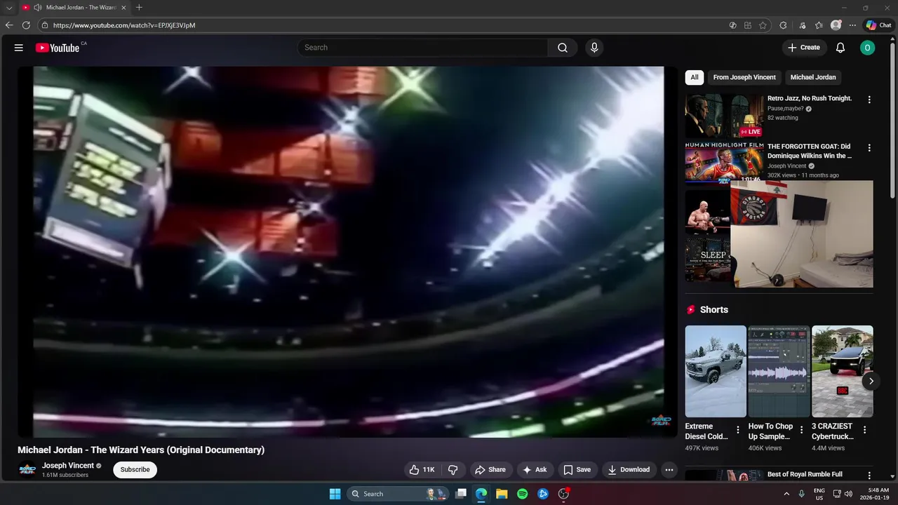Screen dimensions: 898x505
Task: Click the Windows taskbar Search box
Action: [x=398, y=494]
